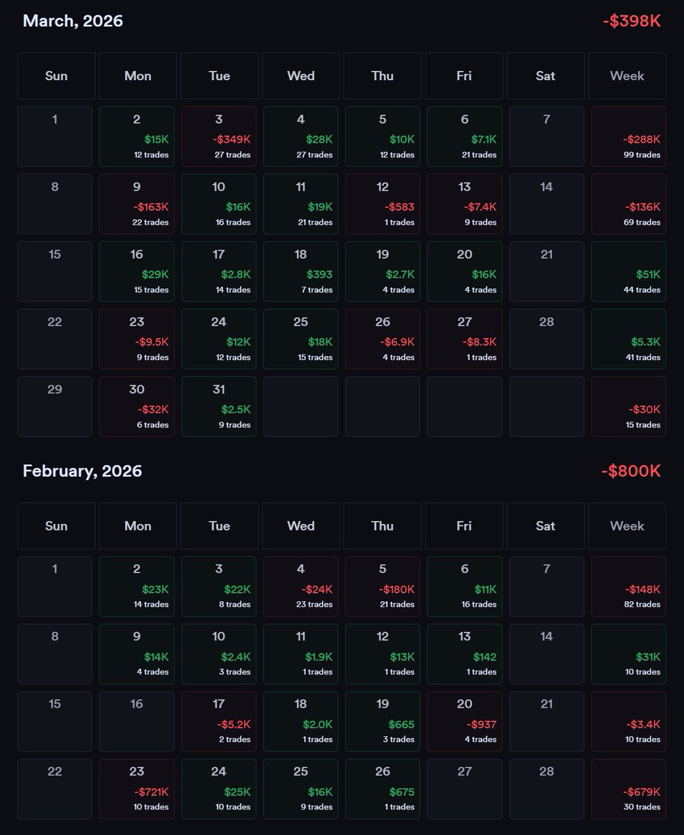
Task: Open February 13 cell showing $142
Action: pyautogui.click(x=464, y=654)
